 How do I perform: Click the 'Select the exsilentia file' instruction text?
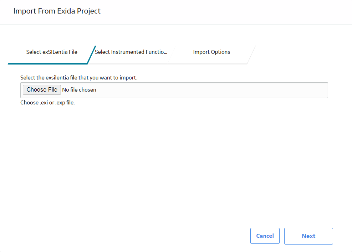coord(79,78)
